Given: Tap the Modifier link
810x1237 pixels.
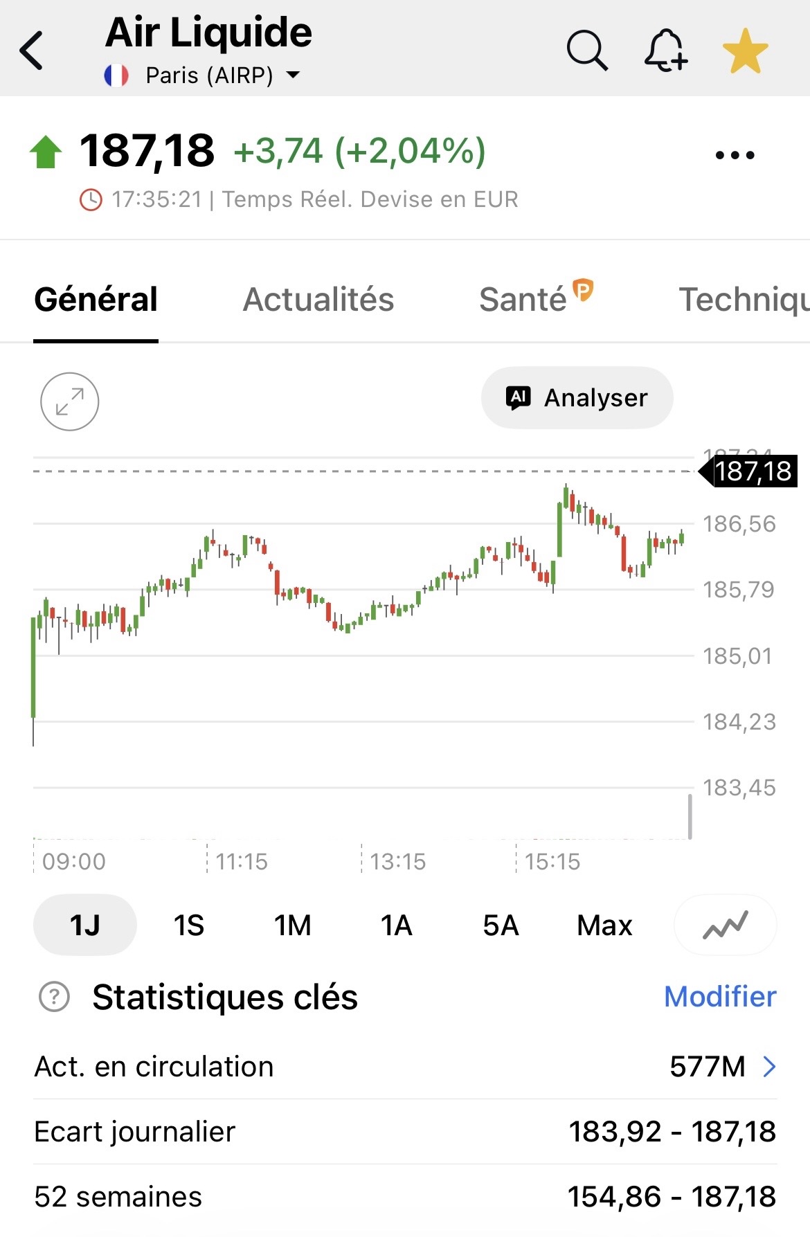Looking at the screenshot, I should tap(720, 997).
